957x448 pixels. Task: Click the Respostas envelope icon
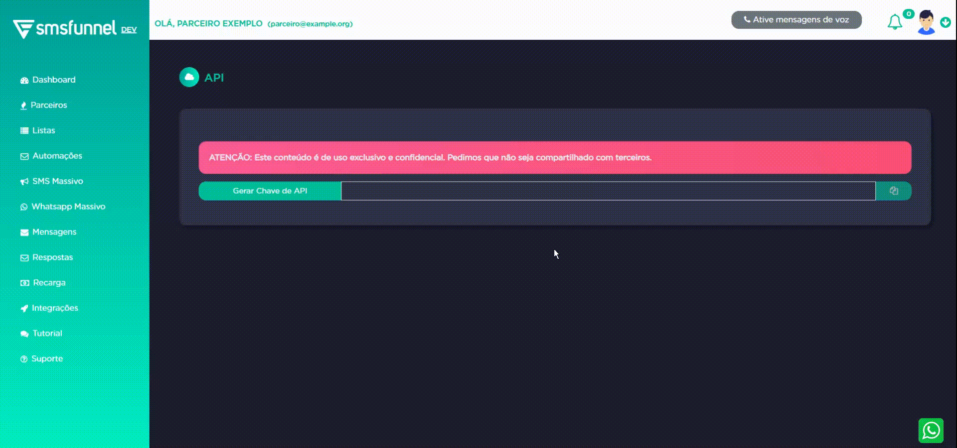point(24,258)
